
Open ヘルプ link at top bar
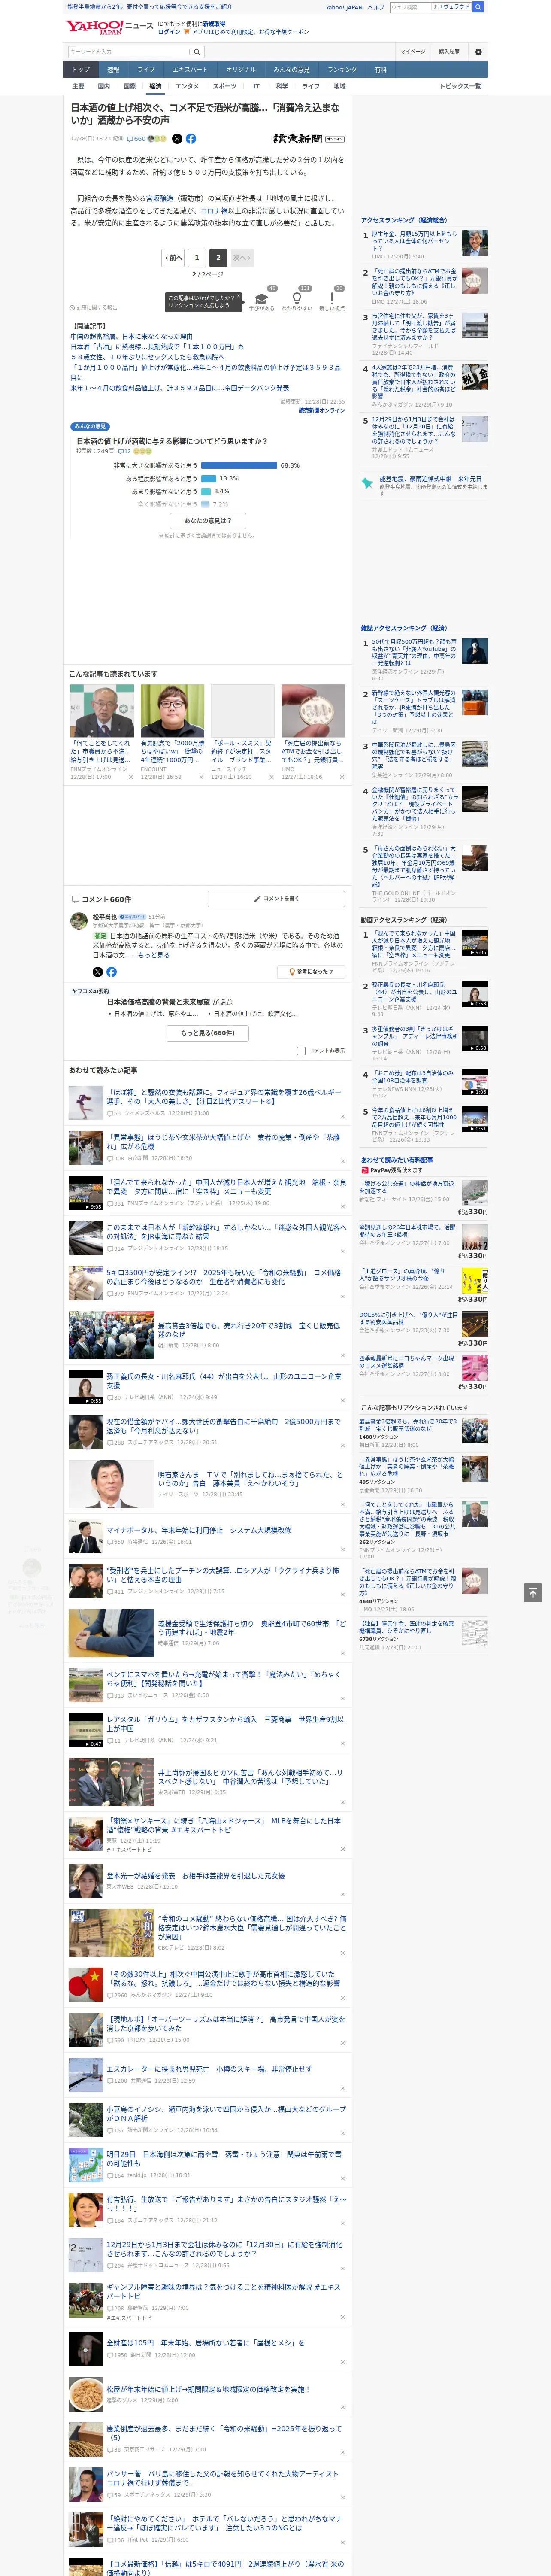click(375, 7)
